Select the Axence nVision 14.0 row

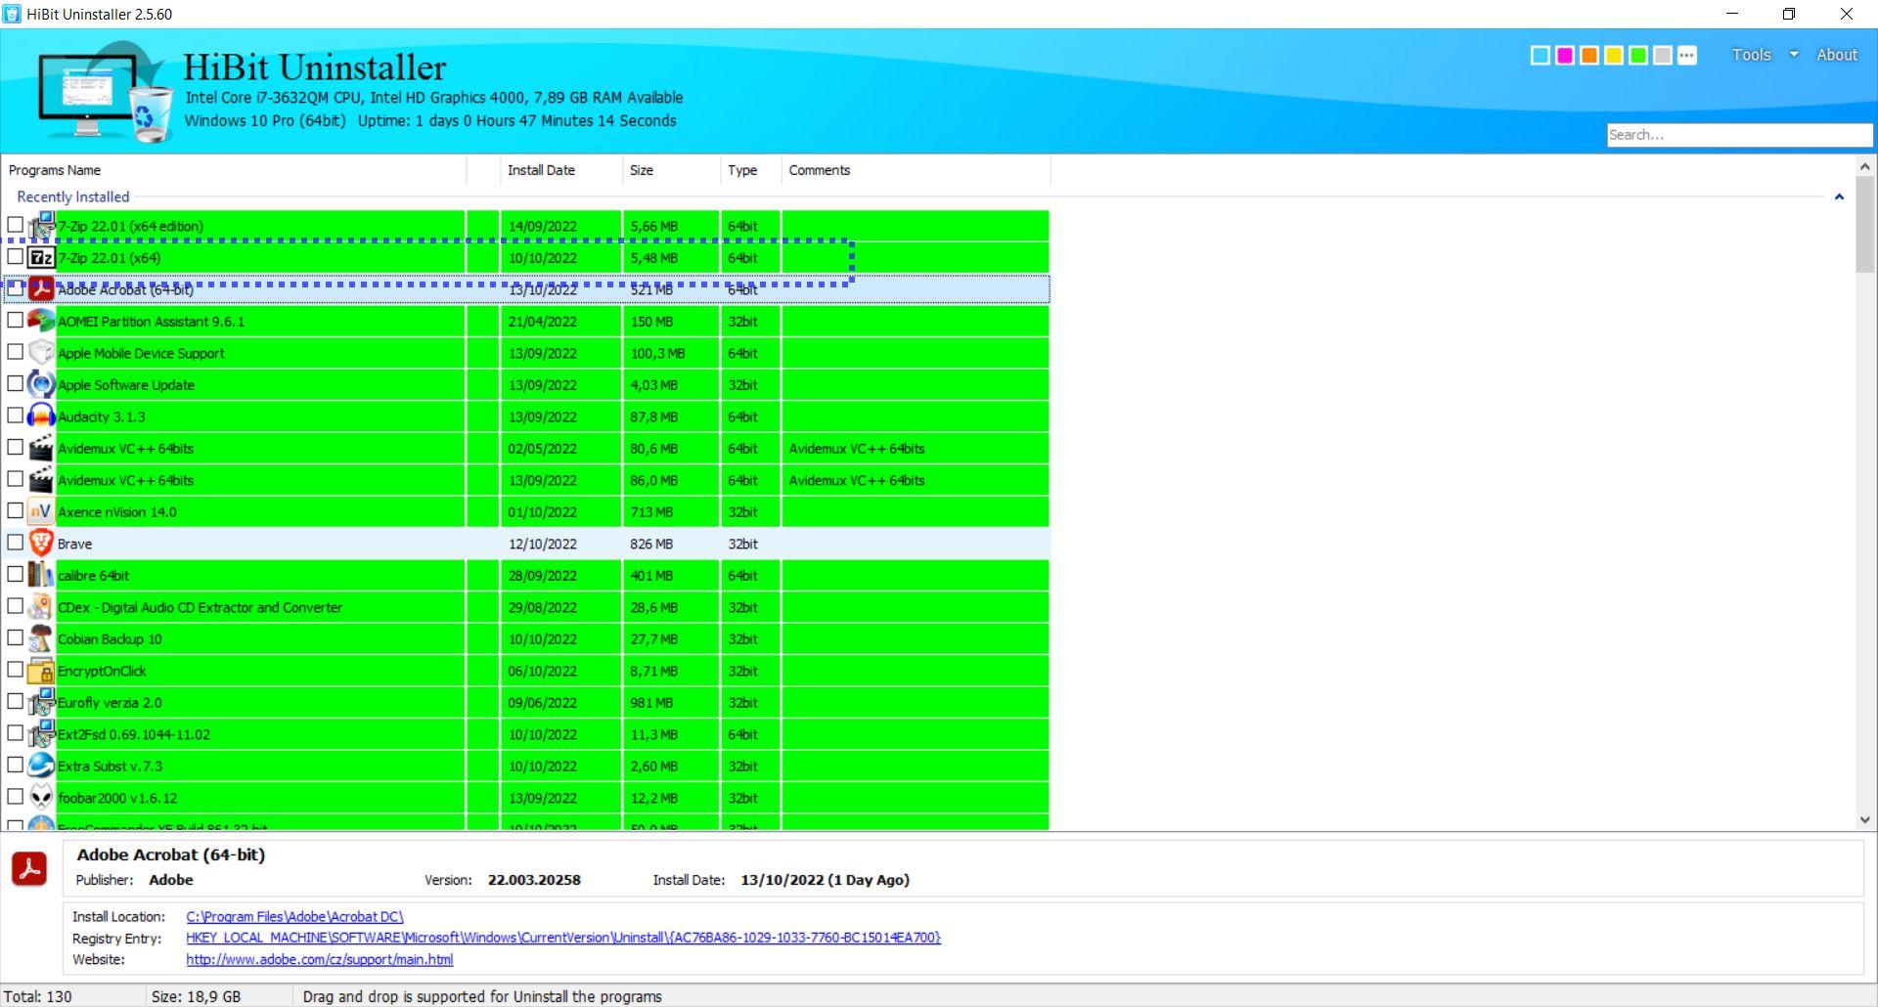pyautogui.click(x=526, y=511)
